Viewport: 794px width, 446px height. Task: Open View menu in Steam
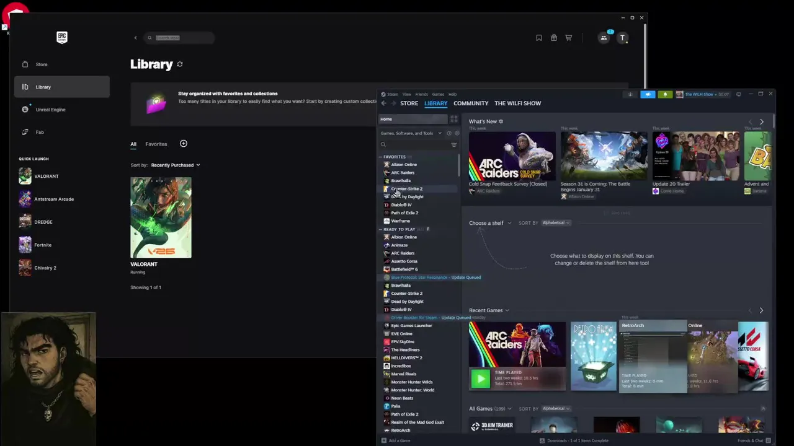point(407,94)
